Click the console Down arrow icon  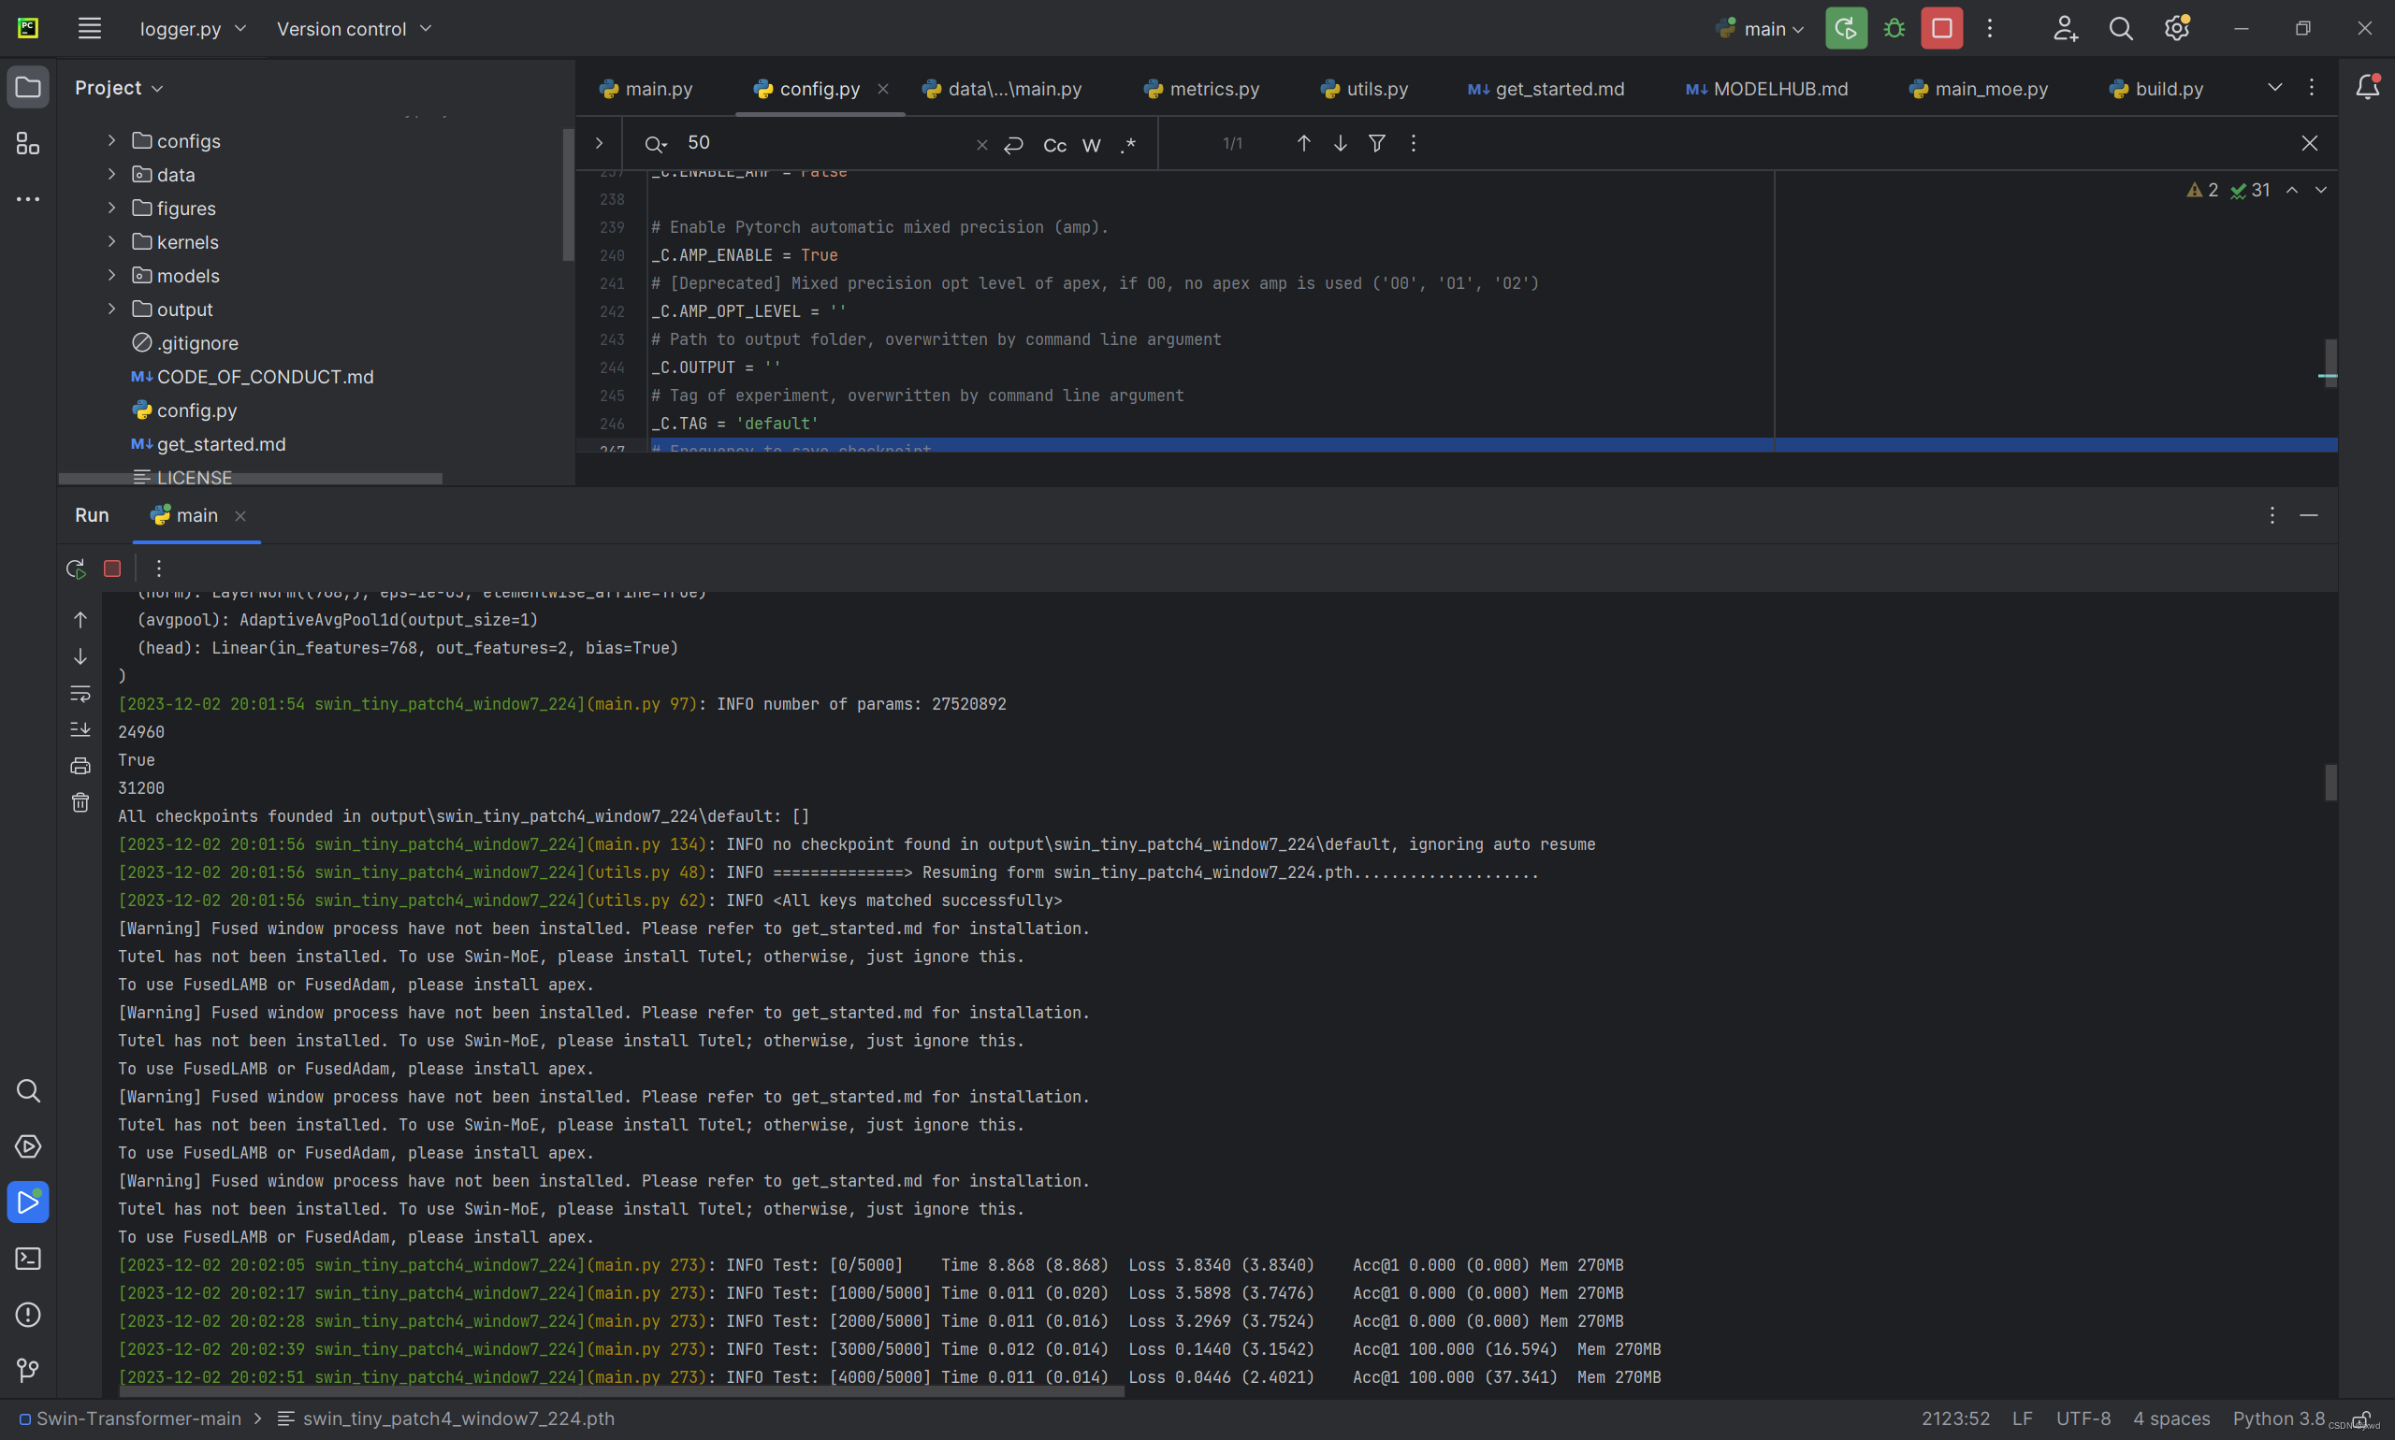point(80,657)
